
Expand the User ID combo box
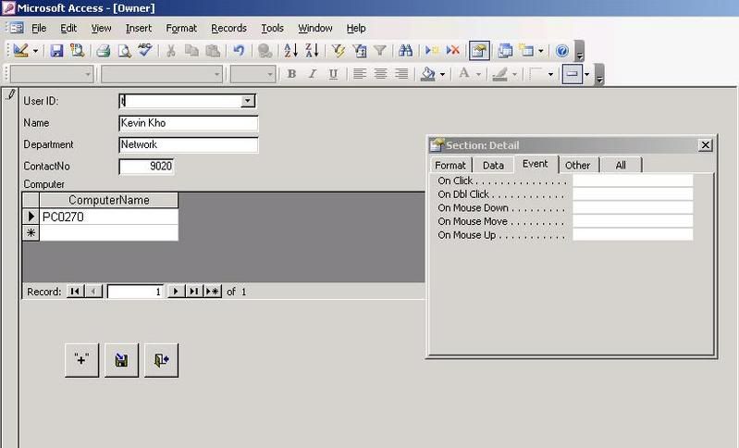(248, 101)
